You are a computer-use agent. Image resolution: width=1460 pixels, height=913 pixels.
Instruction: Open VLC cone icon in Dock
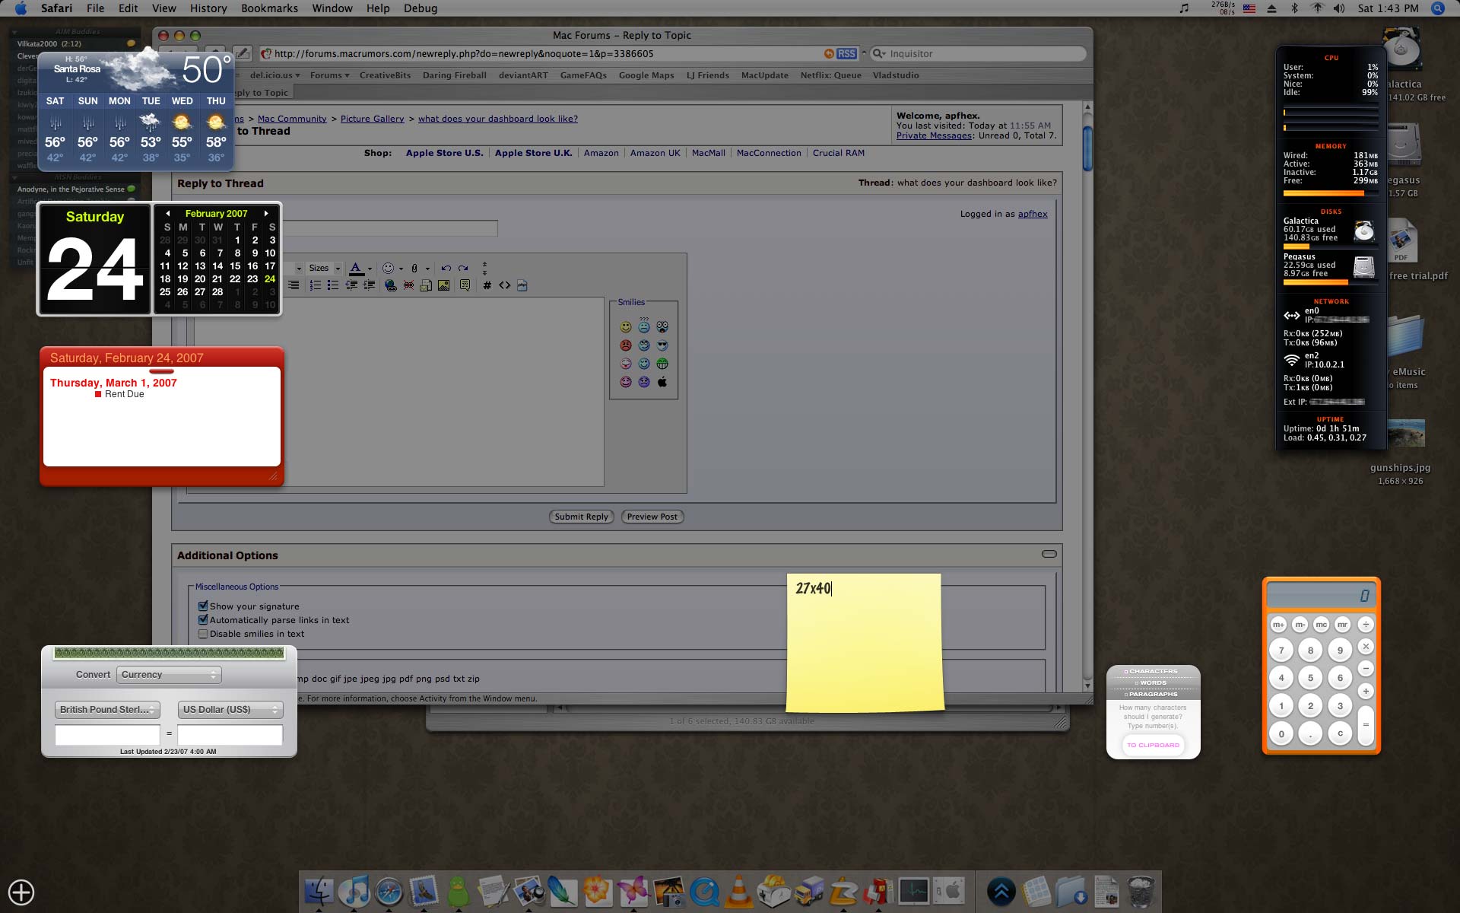click(738, 891)
